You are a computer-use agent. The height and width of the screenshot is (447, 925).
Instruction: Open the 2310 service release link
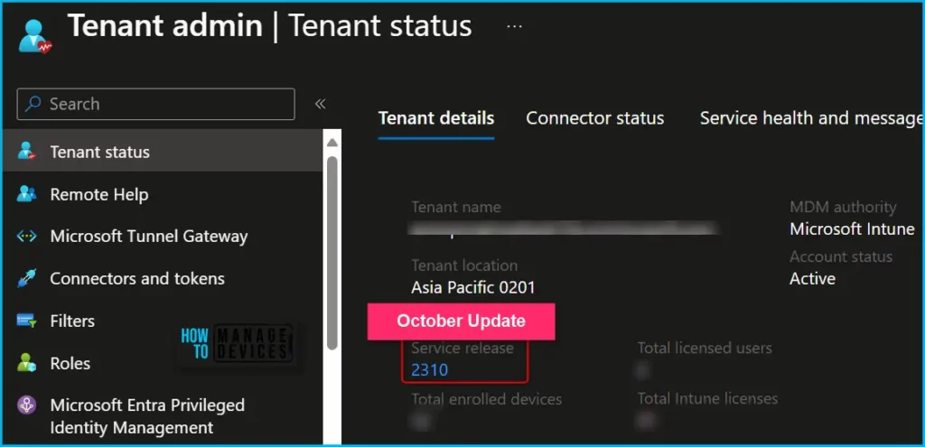pos(429,370)
